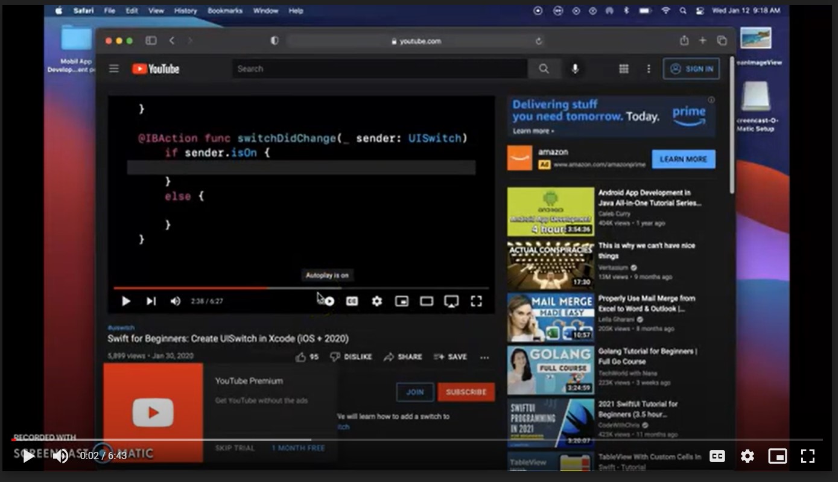Enter fullscreen from the bottom-right outer player corner
838x482 pixels.
tap(807, 456)
